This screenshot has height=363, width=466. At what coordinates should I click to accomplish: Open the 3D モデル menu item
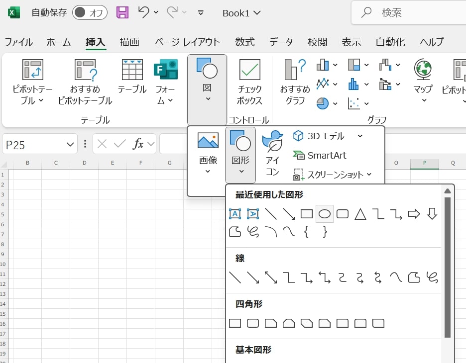(x=328, y=136)
